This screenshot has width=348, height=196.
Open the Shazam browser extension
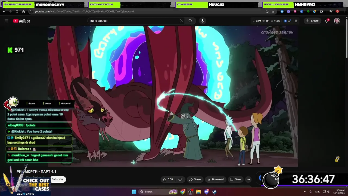pyautogui.click(x=282, y=11)
